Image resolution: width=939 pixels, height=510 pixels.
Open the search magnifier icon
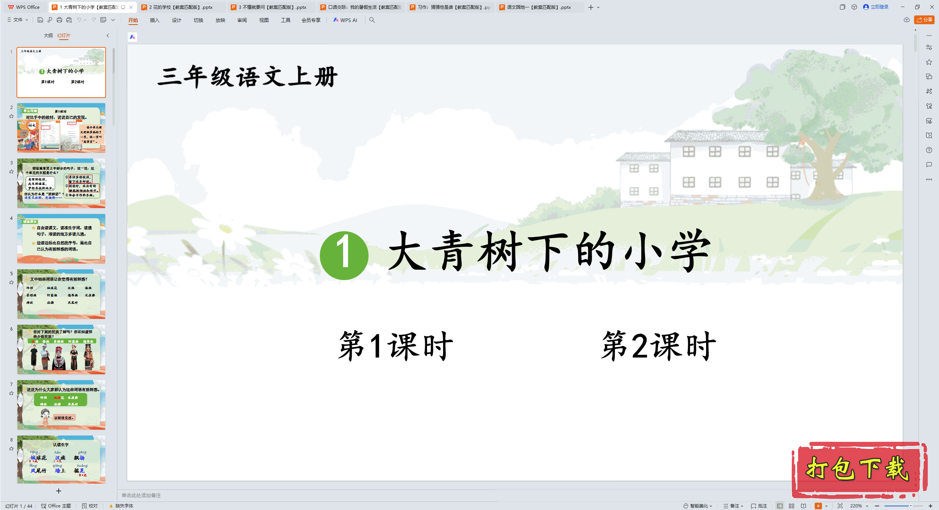[x=372, y=20]
